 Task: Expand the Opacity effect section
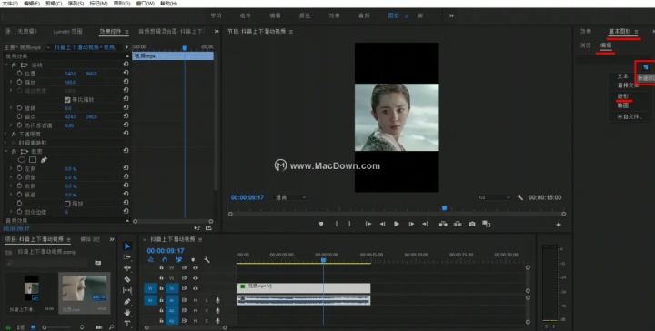click(x=5, y=134)
